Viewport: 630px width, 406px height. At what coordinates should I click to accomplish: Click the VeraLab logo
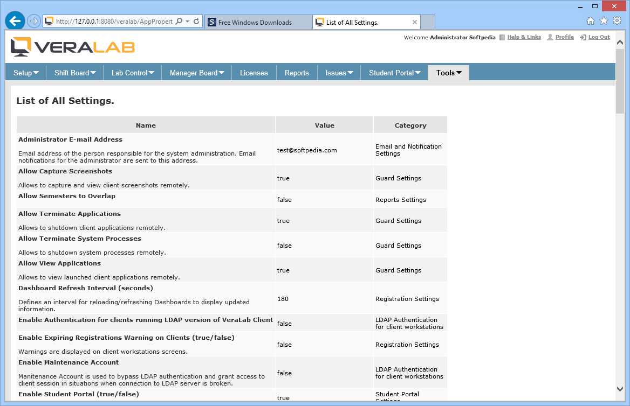click(x=73, y=47)
